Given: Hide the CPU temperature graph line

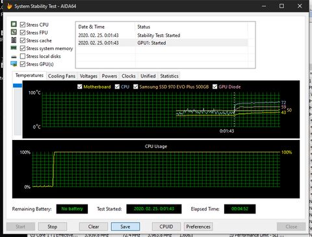Looking at the screenshot, I should [x=117, y=87].
